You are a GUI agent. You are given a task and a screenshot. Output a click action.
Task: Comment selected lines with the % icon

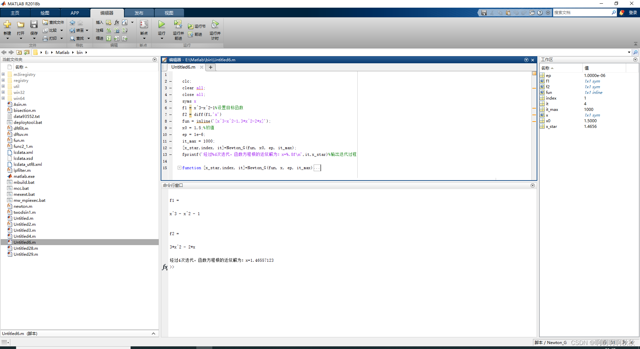[x=109, y=30]
